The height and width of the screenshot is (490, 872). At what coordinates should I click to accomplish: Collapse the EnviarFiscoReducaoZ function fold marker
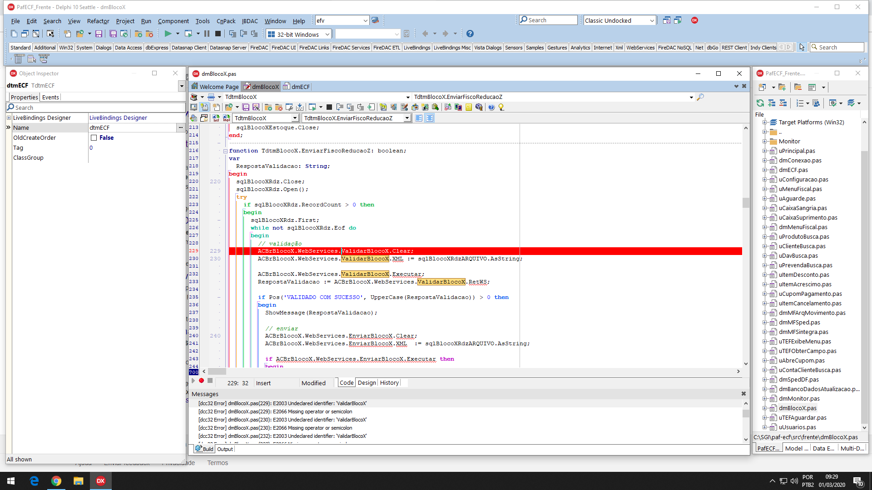[x=225, y=151]
